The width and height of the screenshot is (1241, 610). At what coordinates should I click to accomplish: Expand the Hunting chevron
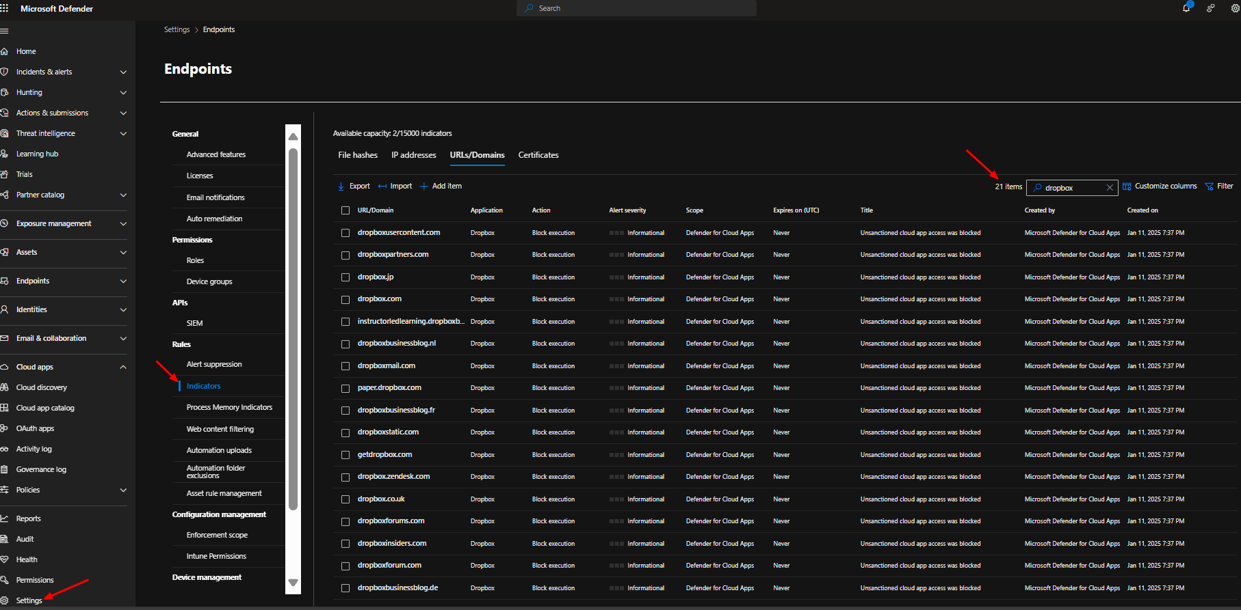(123, 92)
